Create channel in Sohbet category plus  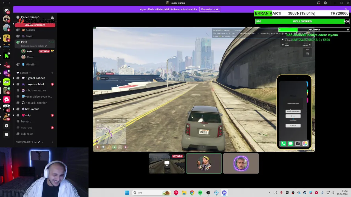pos(52,73)
